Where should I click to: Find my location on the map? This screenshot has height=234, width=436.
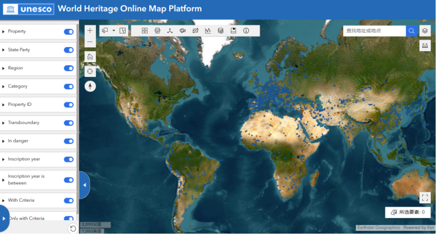click(x=90, y=71)
